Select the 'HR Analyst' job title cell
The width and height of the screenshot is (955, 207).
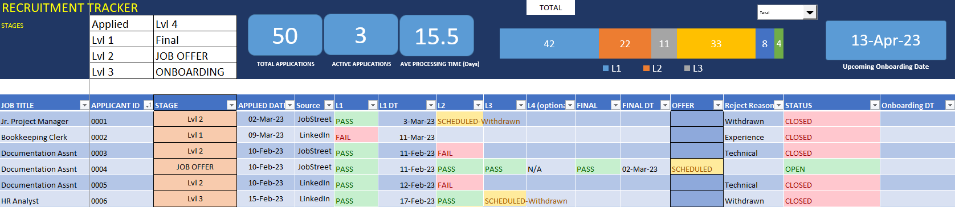[x=44, y=198]
